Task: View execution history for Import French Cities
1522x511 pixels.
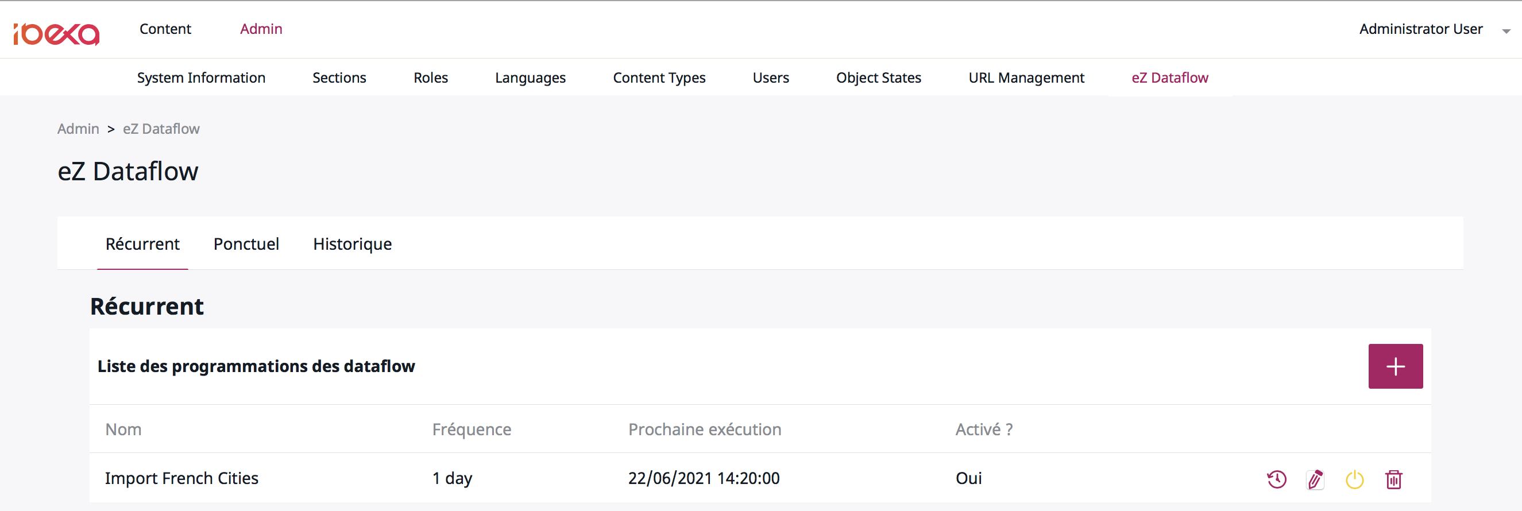Action: coord(1276,479)
